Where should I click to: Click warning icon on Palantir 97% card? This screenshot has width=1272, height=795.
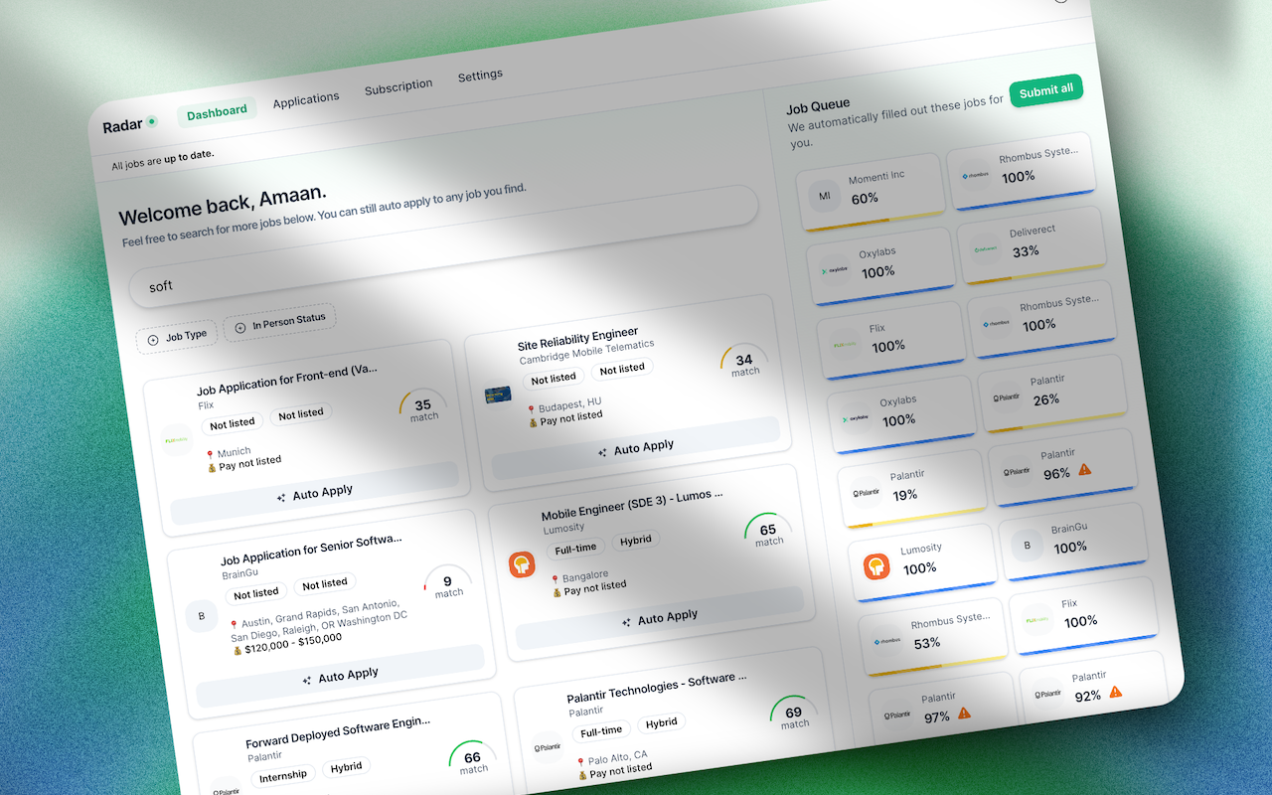(x=964, y=713)
